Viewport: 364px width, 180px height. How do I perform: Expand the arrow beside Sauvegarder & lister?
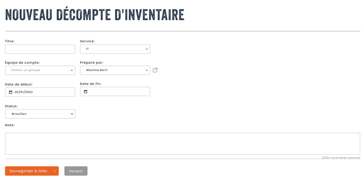pos(55,171)
